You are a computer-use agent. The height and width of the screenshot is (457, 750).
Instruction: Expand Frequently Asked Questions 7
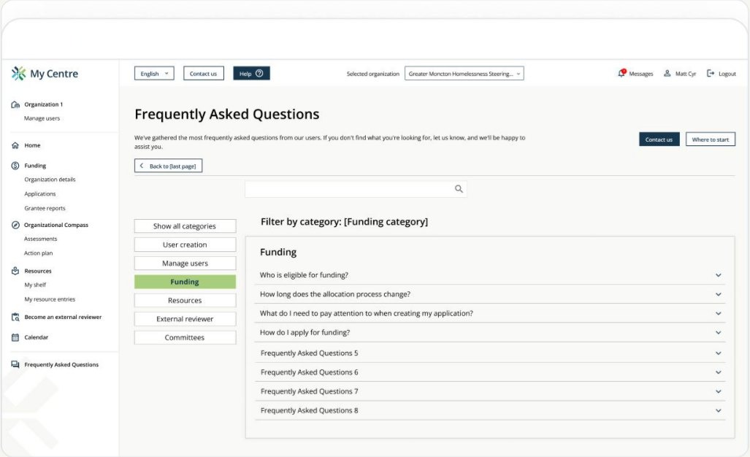490,391
